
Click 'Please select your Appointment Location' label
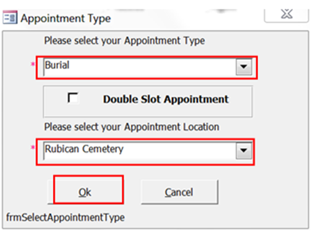(x=131, y=127)
